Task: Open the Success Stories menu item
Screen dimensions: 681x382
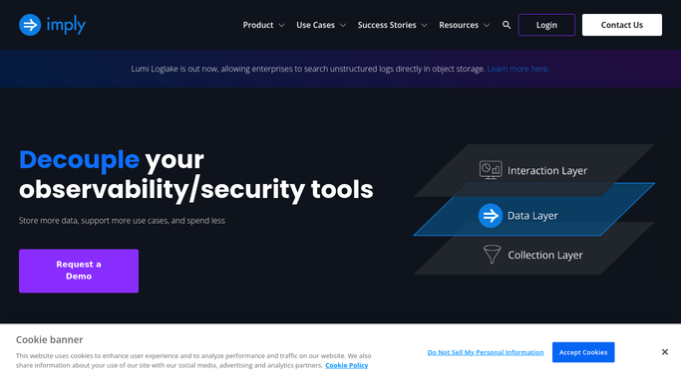Action: point(387,25)
